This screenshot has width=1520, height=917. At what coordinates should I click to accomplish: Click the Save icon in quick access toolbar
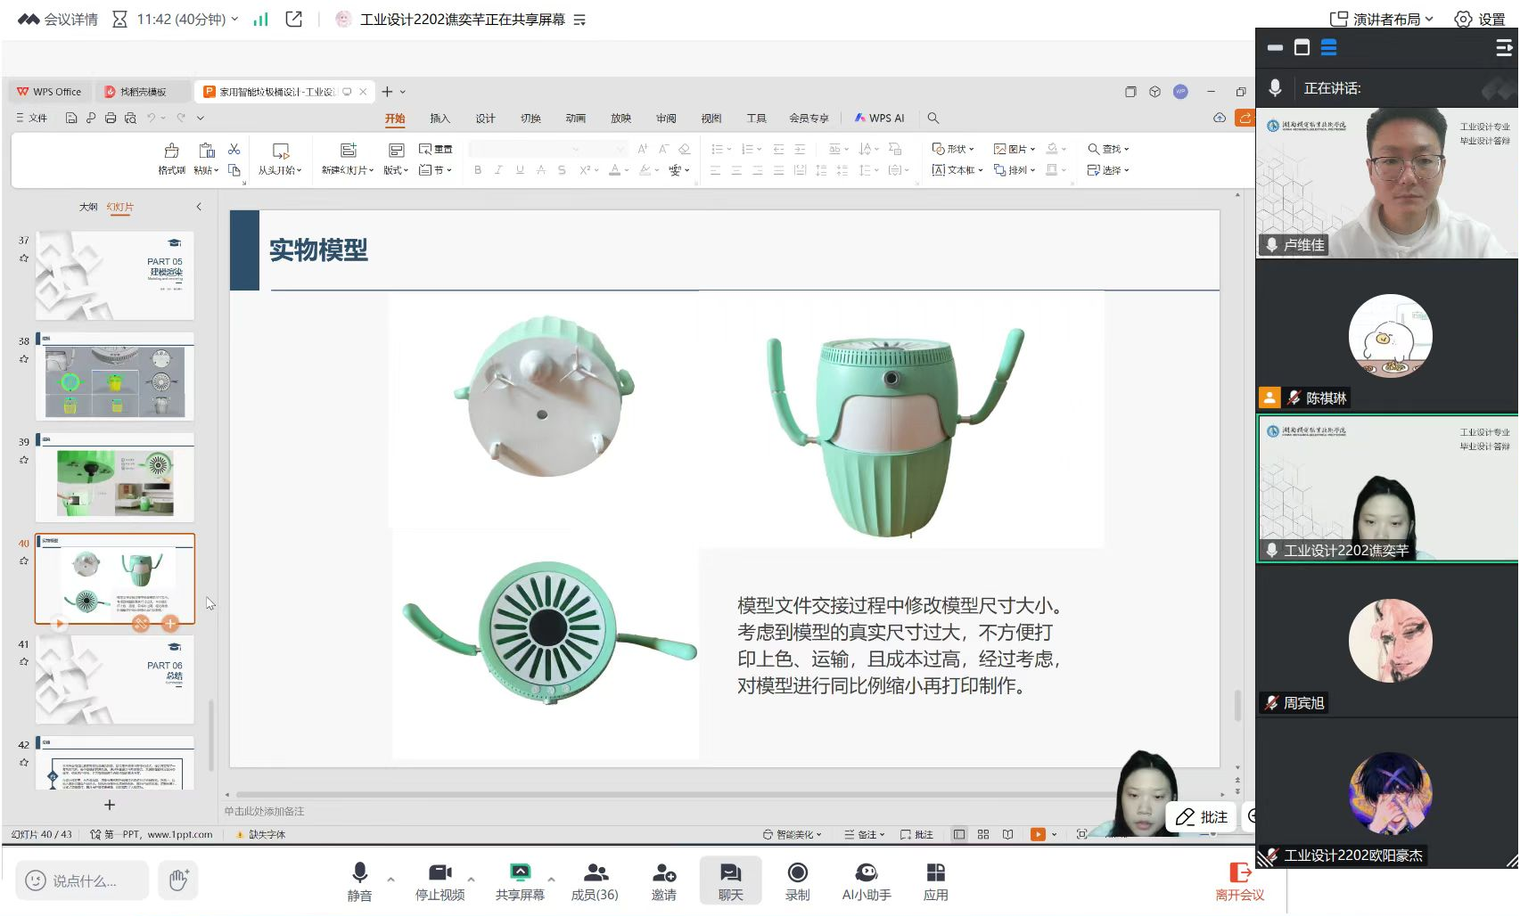click(71, 118)
